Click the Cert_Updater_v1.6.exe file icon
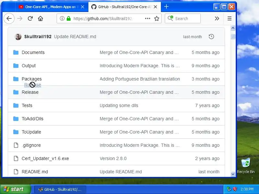 pyautogui.click(x=16, y=158)
